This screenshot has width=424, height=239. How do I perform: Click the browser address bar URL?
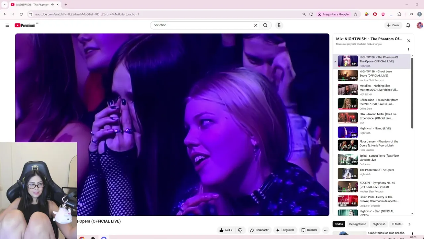[87, 14]
